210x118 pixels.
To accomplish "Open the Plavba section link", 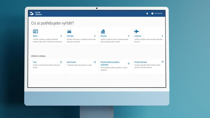I will (103, 36).
